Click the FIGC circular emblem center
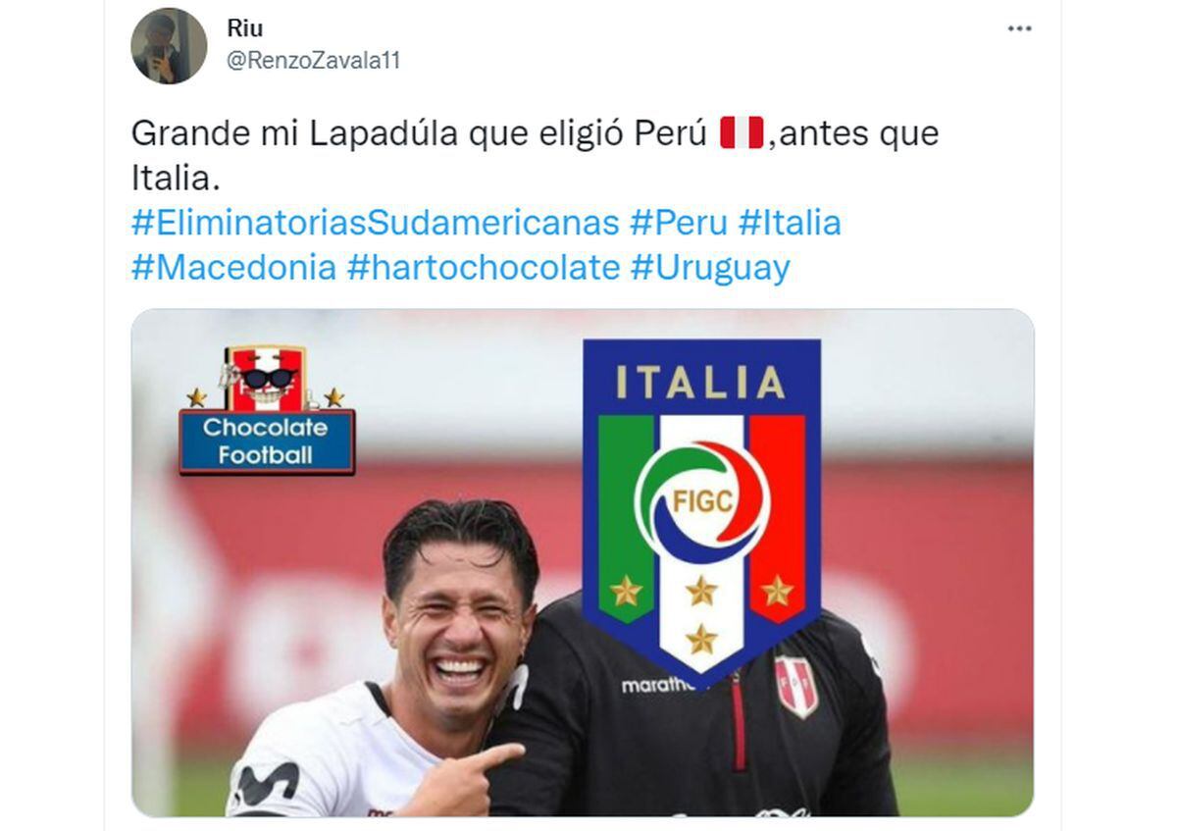 pyautogui.click(x=701, y=502)
